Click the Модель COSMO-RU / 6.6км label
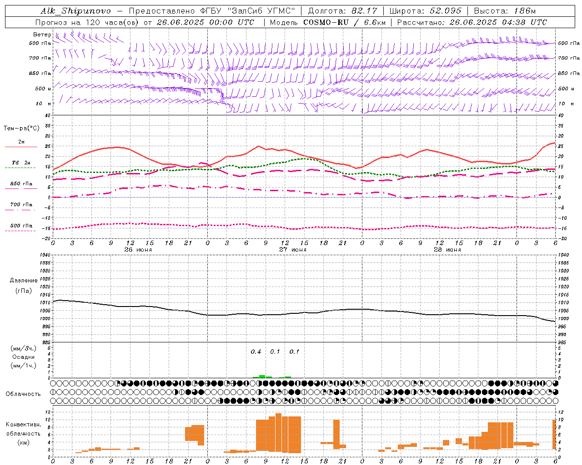The height and width of the screenshot is (465, 582). pos(328,22)
